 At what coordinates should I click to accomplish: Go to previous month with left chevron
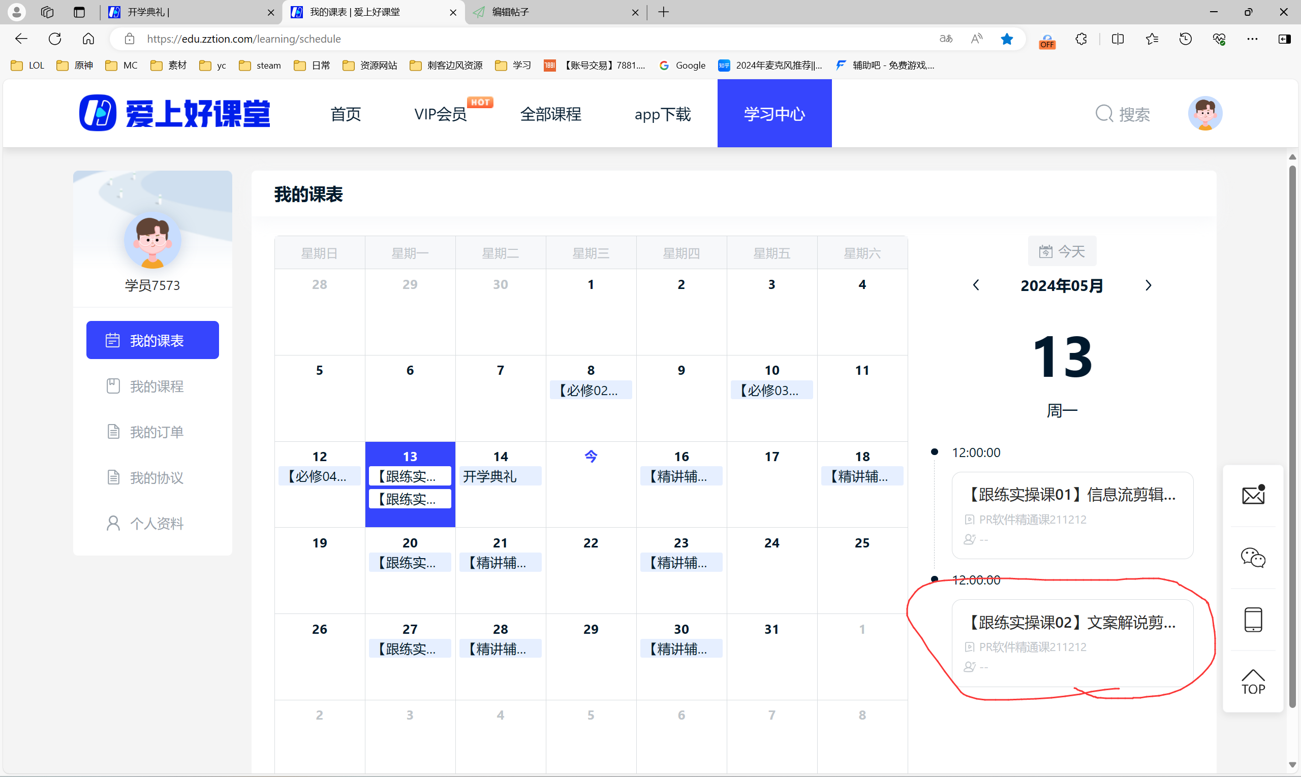pyautogui.click(x=976, y=285)
